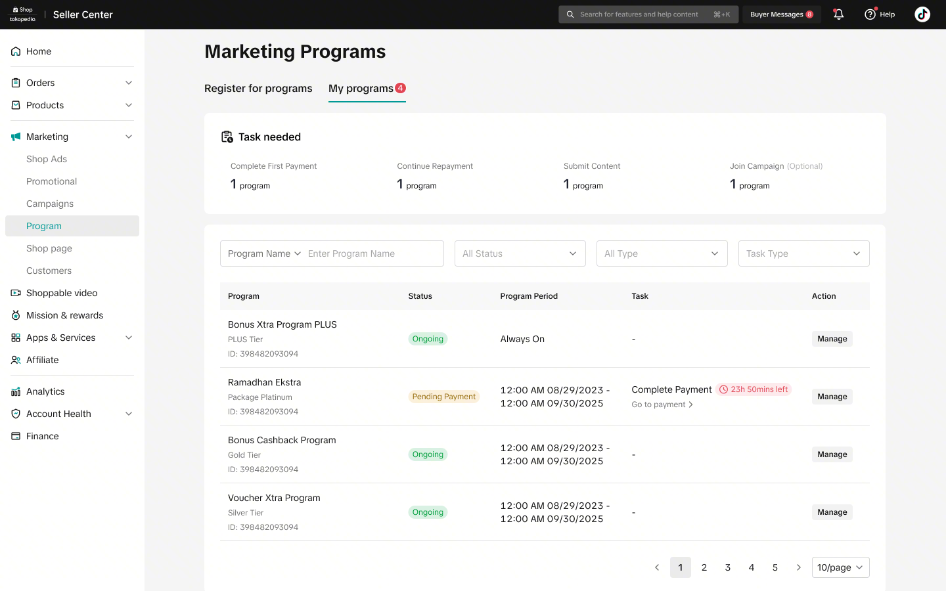The width and height of the screenshot is (946, 591).
Task: Click Mission & rewards medal icon
Action: pyautogui.click(x=16, y=315)
